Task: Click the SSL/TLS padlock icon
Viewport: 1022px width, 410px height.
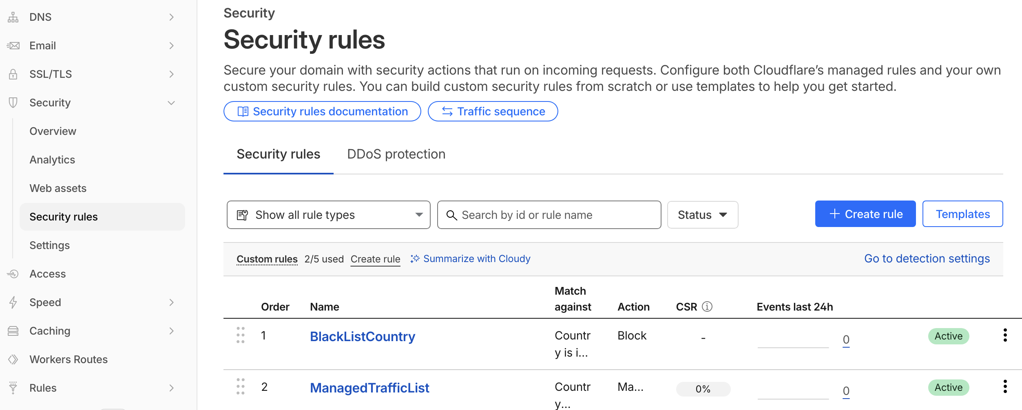Action: click(x=13, y=74)
